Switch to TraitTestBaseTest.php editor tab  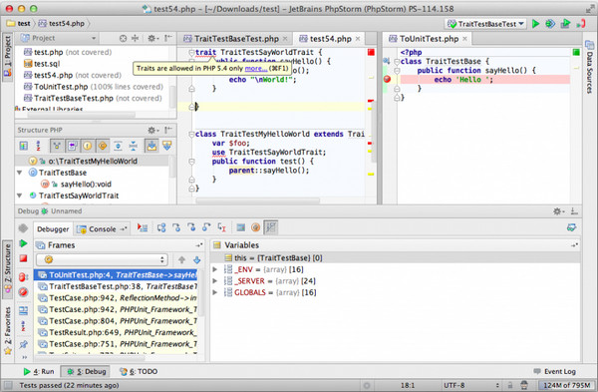click(x=236, y=39)
